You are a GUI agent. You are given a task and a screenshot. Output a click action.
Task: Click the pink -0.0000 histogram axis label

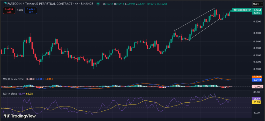pyautogui.click(x=257, y=87)
